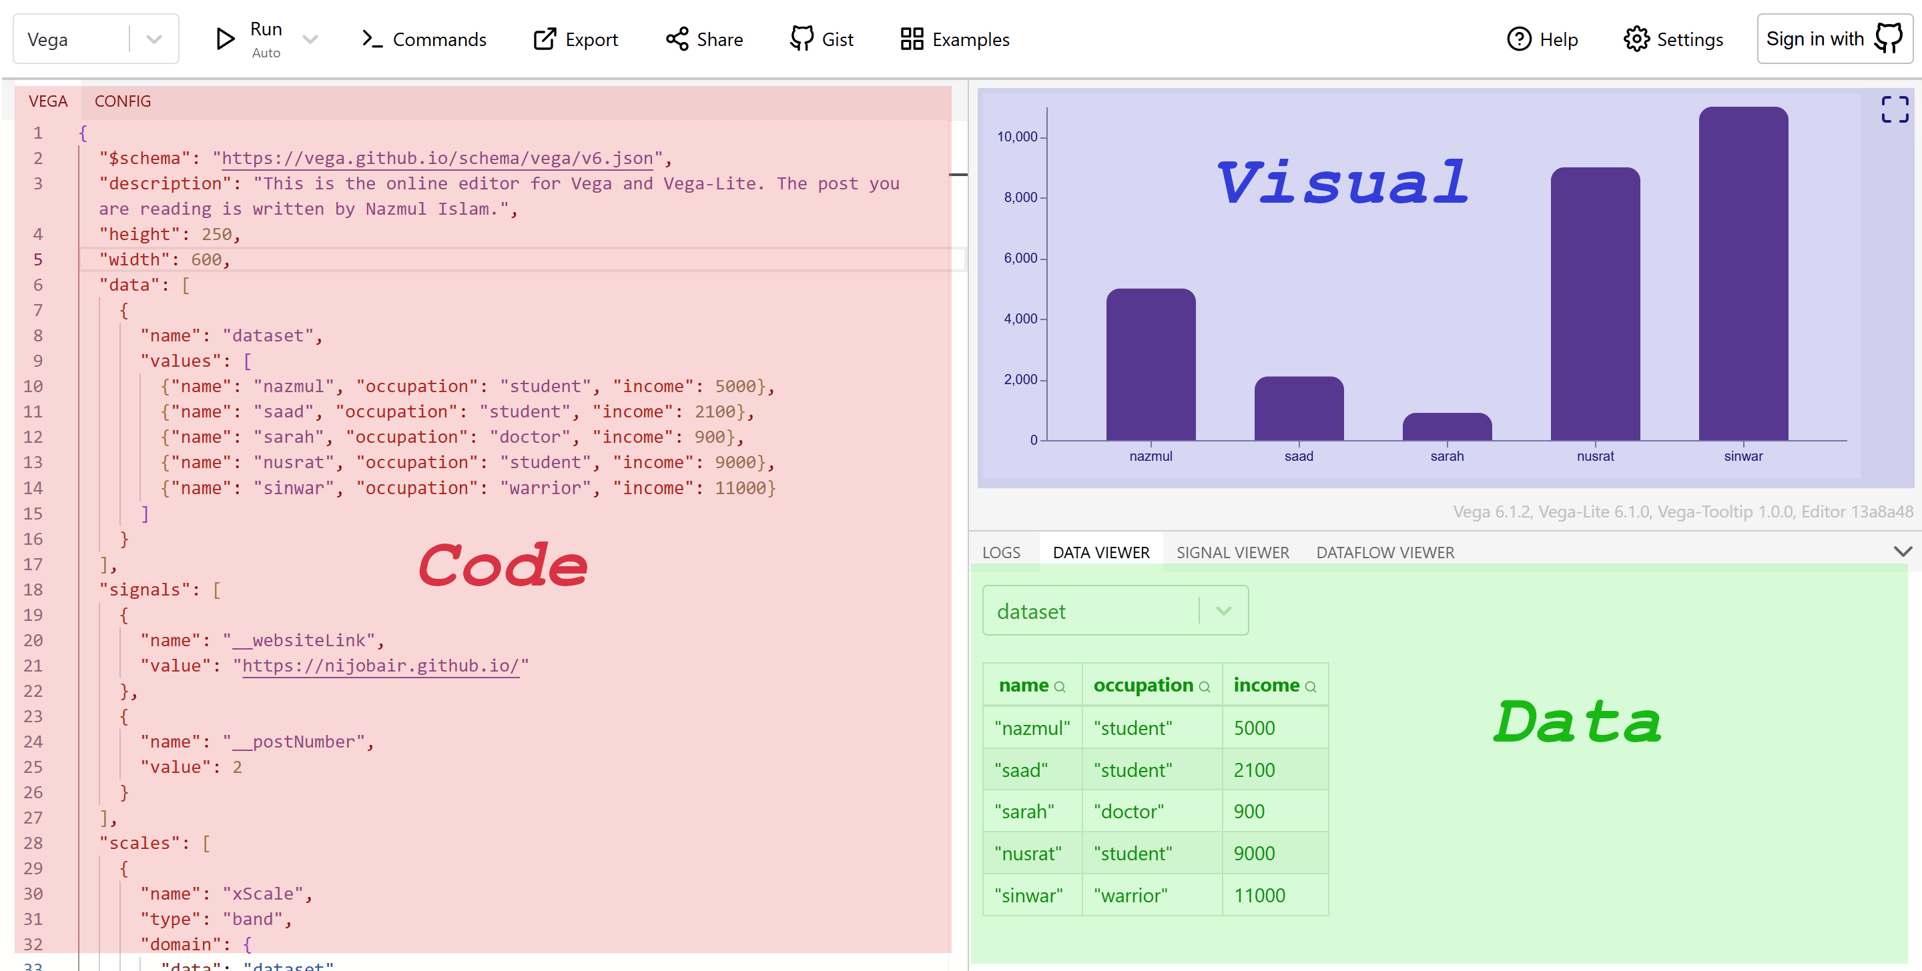Select the "nazmul" table cell
The width and height of the screenshot is (1922, 971).
tap(1032, 728)
